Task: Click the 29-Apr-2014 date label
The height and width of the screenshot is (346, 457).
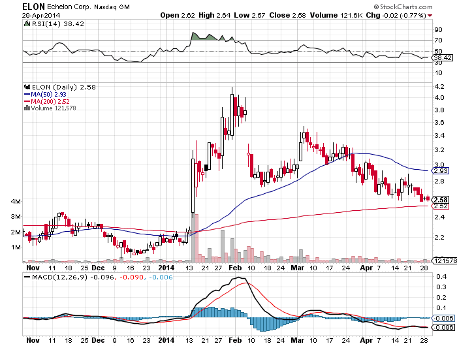Action: 41,15
